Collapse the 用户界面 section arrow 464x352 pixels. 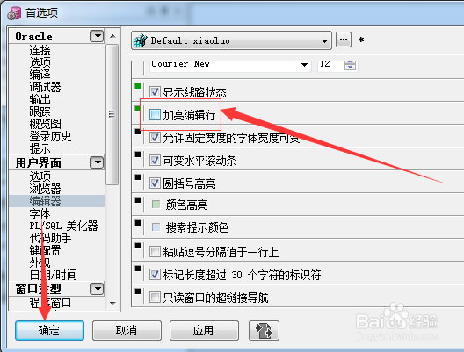[x=97, y=162]
